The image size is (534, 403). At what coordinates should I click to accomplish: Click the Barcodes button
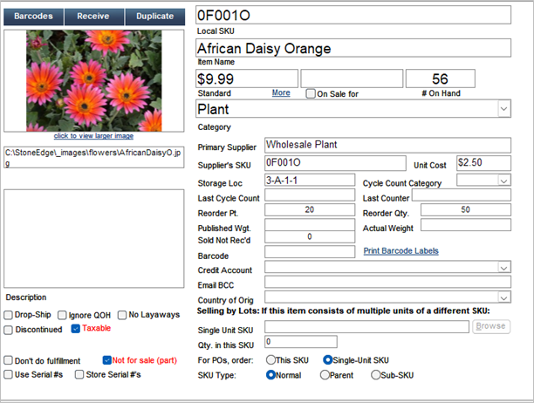tap(33, 17)
